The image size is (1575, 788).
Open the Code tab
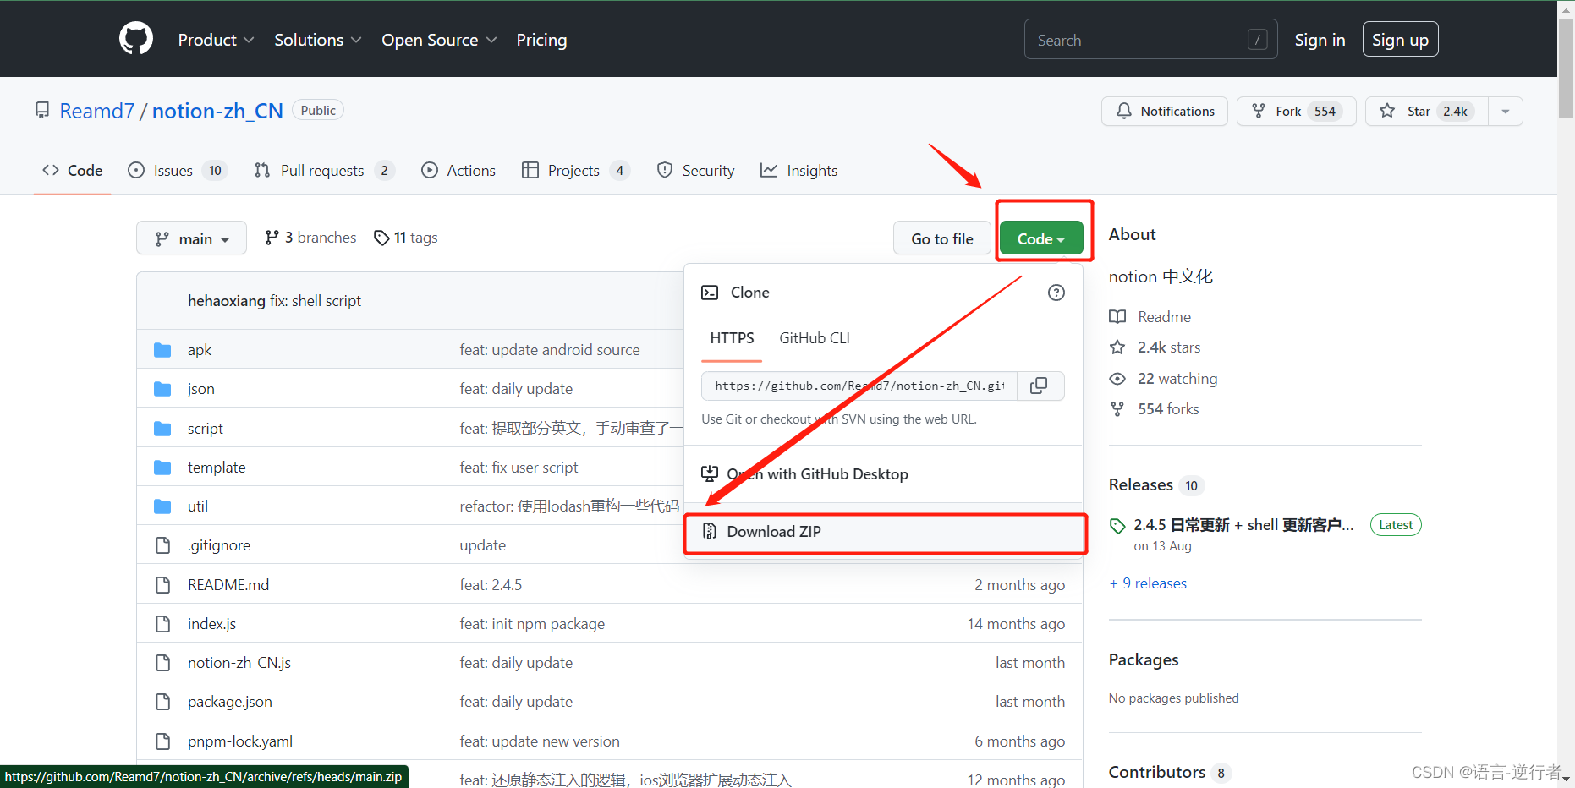click(73, 171)
